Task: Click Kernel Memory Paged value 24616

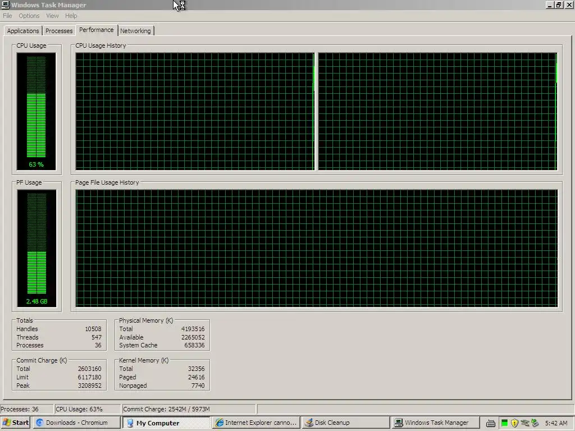Action: pyautogui.click(x=196, y=377)
